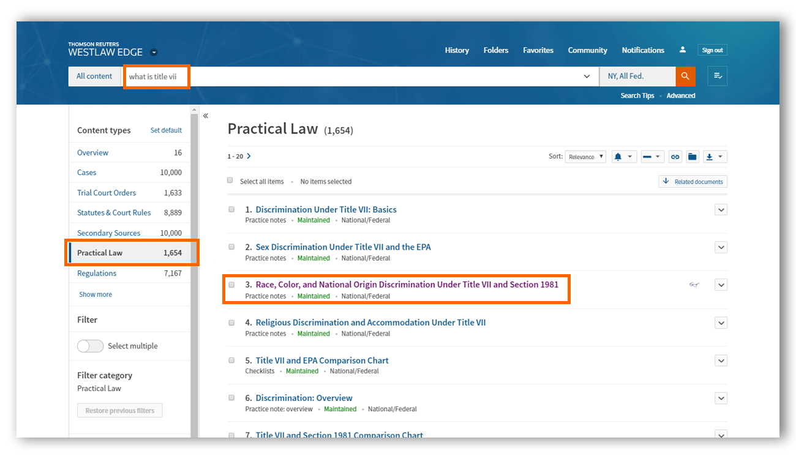Click the sidebar vertical scrollbar
796x459 pixels.
pyautogui.click(x=195, y=275)
